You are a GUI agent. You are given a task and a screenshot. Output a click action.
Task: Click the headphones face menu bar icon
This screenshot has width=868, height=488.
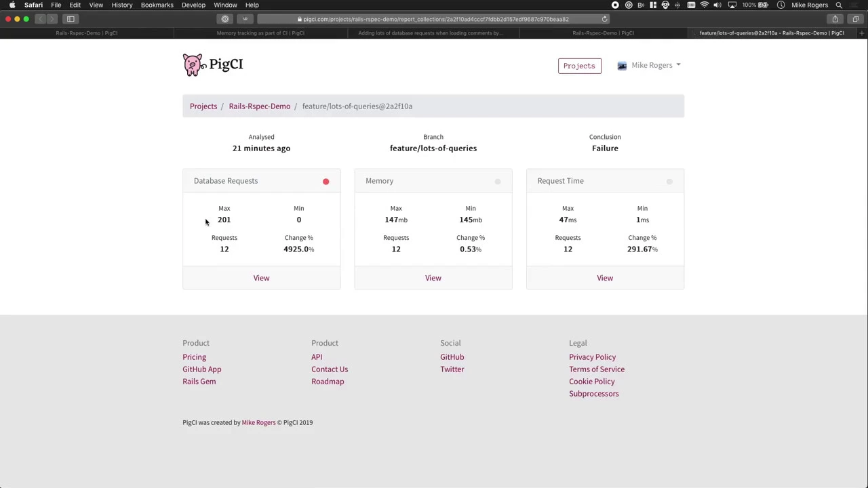point(665,5)
